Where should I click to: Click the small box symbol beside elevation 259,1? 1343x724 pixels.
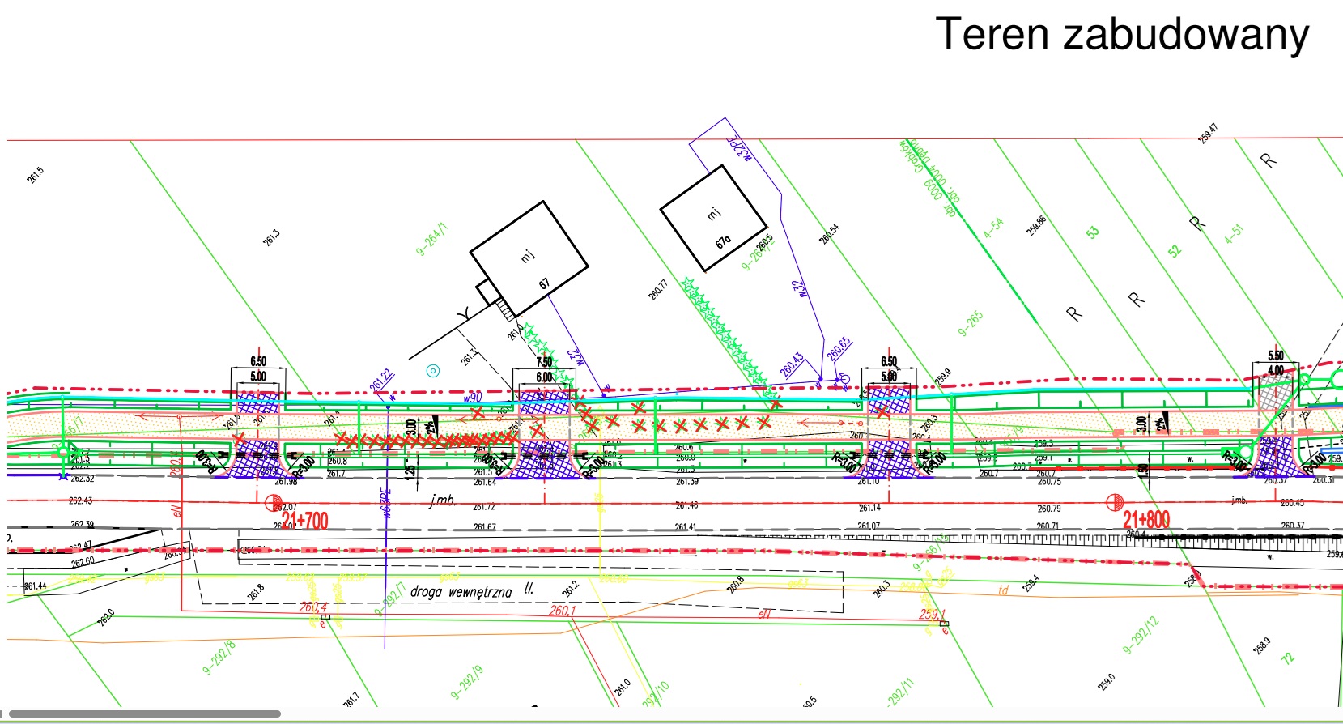coord(944,624)
